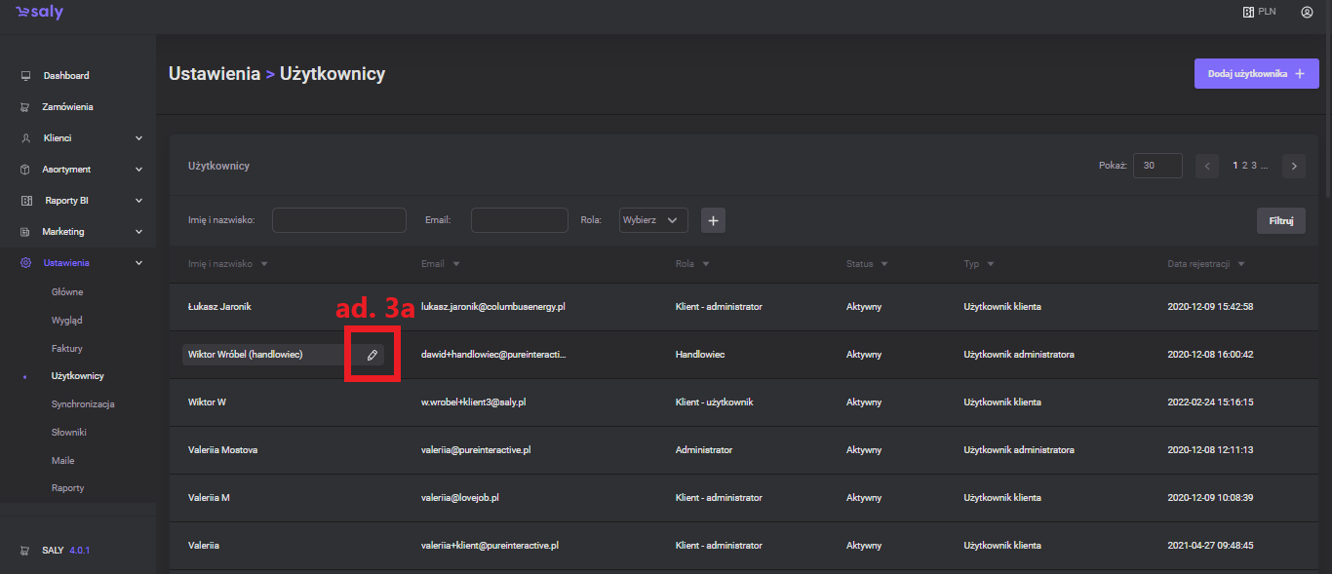Select Faktury in the settings submenu
This screenshot has height=574, width=1332.
click(x=66, y=348)
